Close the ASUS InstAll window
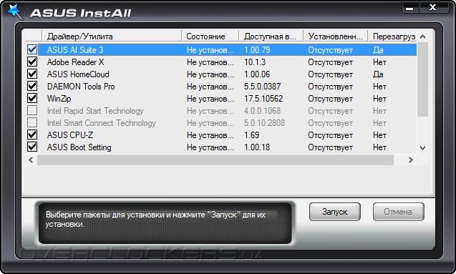The width and height of the screenshot is (456, 274). pyautogui.click(x=432, y=8)
